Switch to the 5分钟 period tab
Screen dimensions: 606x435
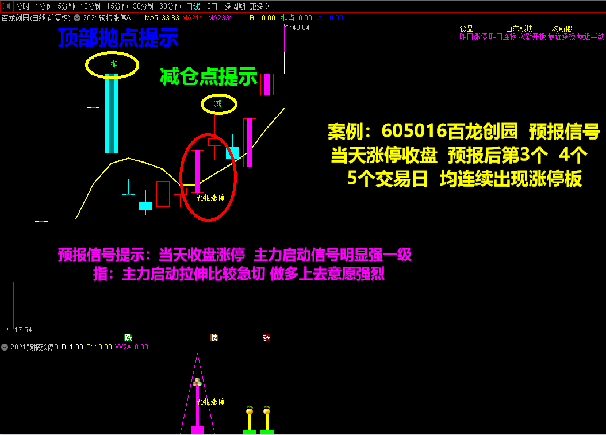click(66, 6)
